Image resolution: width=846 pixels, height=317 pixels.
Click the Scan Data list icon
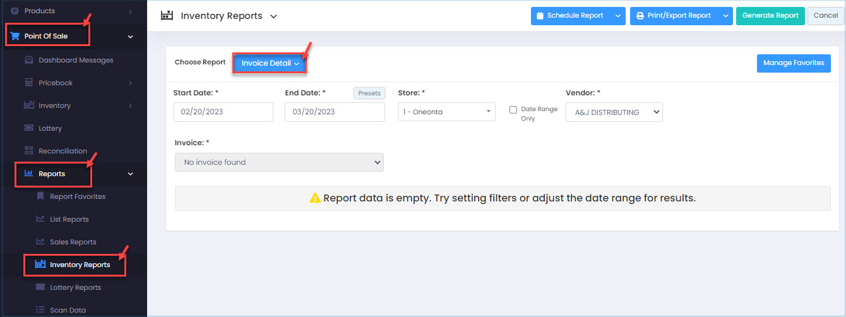tap(40, 310)
